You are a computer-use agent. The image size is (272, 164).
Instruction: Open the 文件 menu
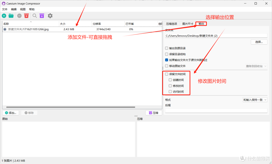(x=5, y=9)
